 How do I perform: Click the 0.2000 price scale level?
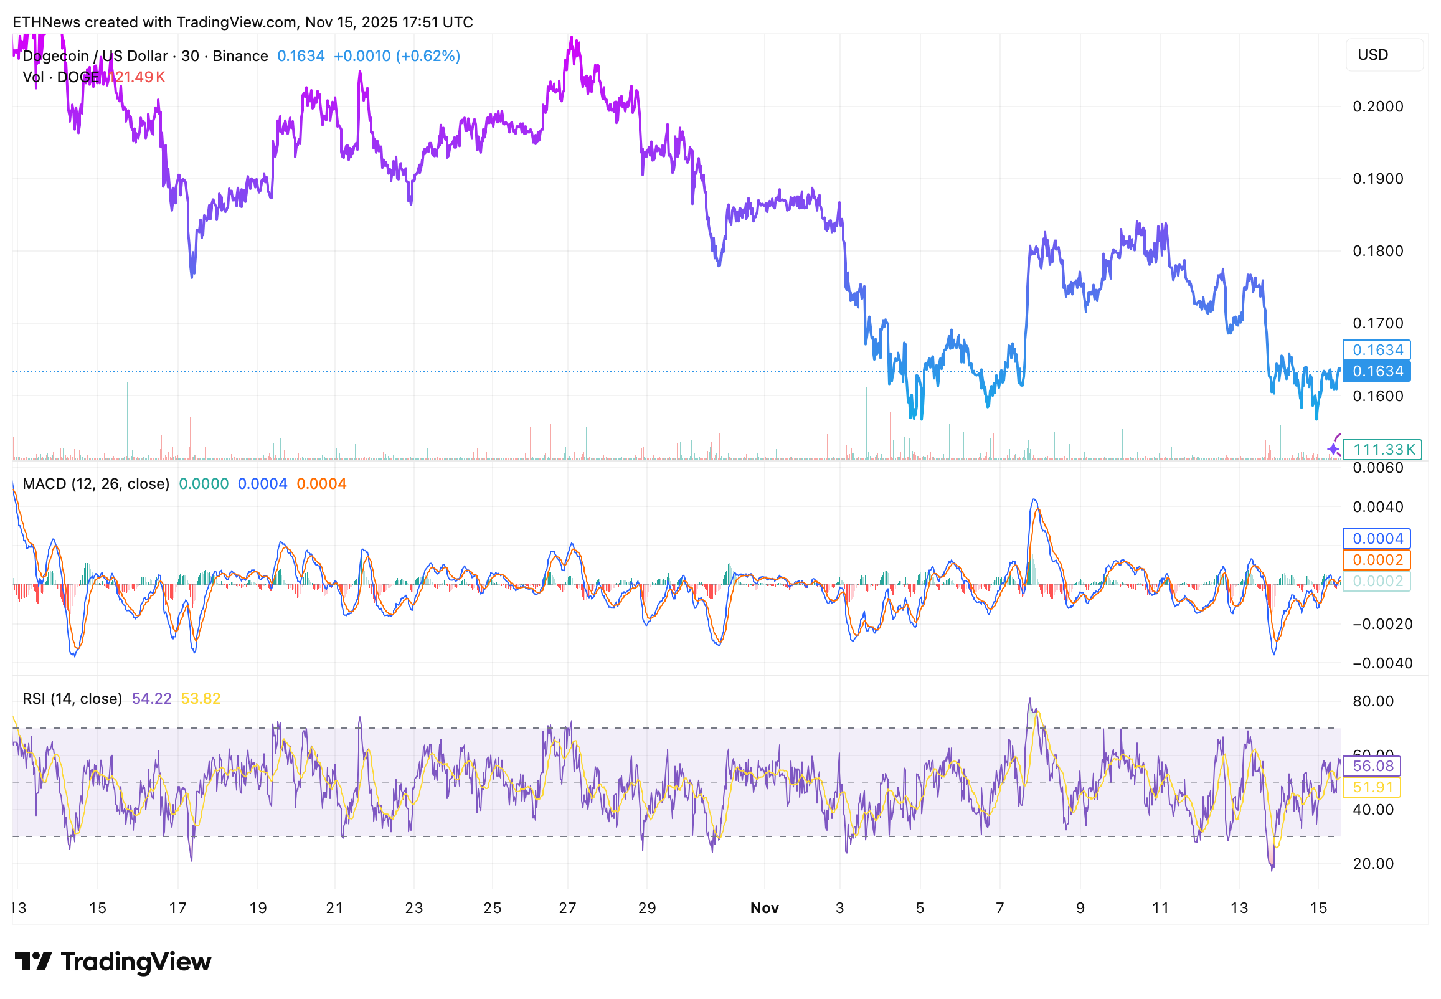(1377, 107)
